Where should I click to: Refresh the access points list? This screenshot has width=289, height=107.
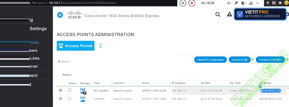pyautogui.click(x=67, y=75)
